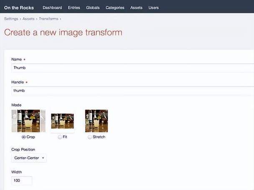Select the Fit mode radio button
Screen dimensions: 254x190
60,137
